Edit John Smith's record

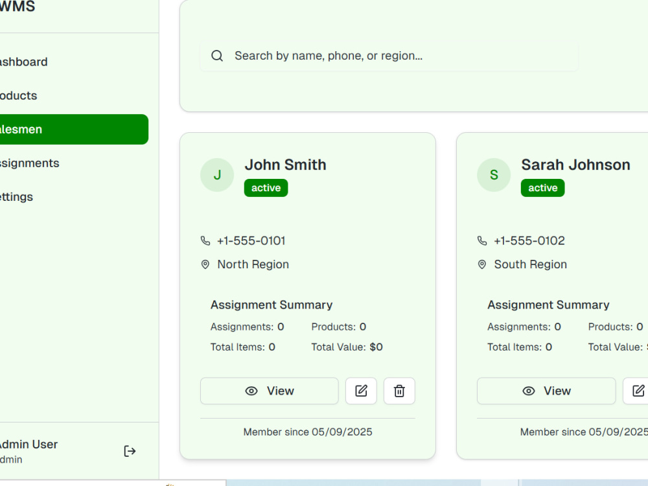(361, 391)
